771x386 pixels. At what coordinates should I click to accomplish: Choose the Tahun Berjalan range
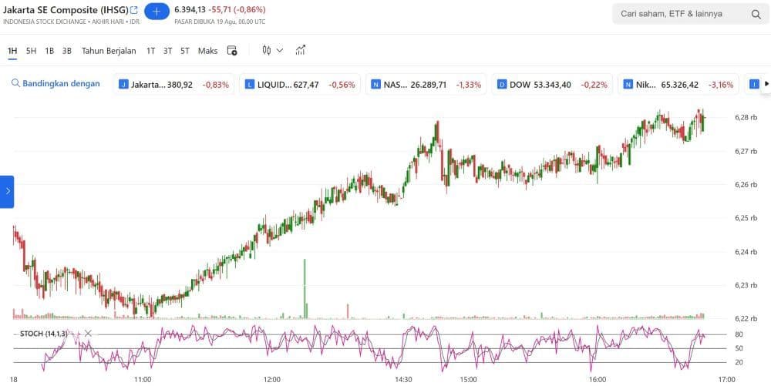109,51
